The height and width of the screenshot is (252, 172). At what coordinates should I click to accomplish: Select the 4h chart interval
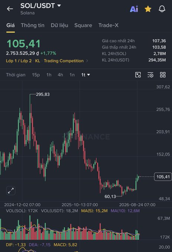tap(60, 75)
